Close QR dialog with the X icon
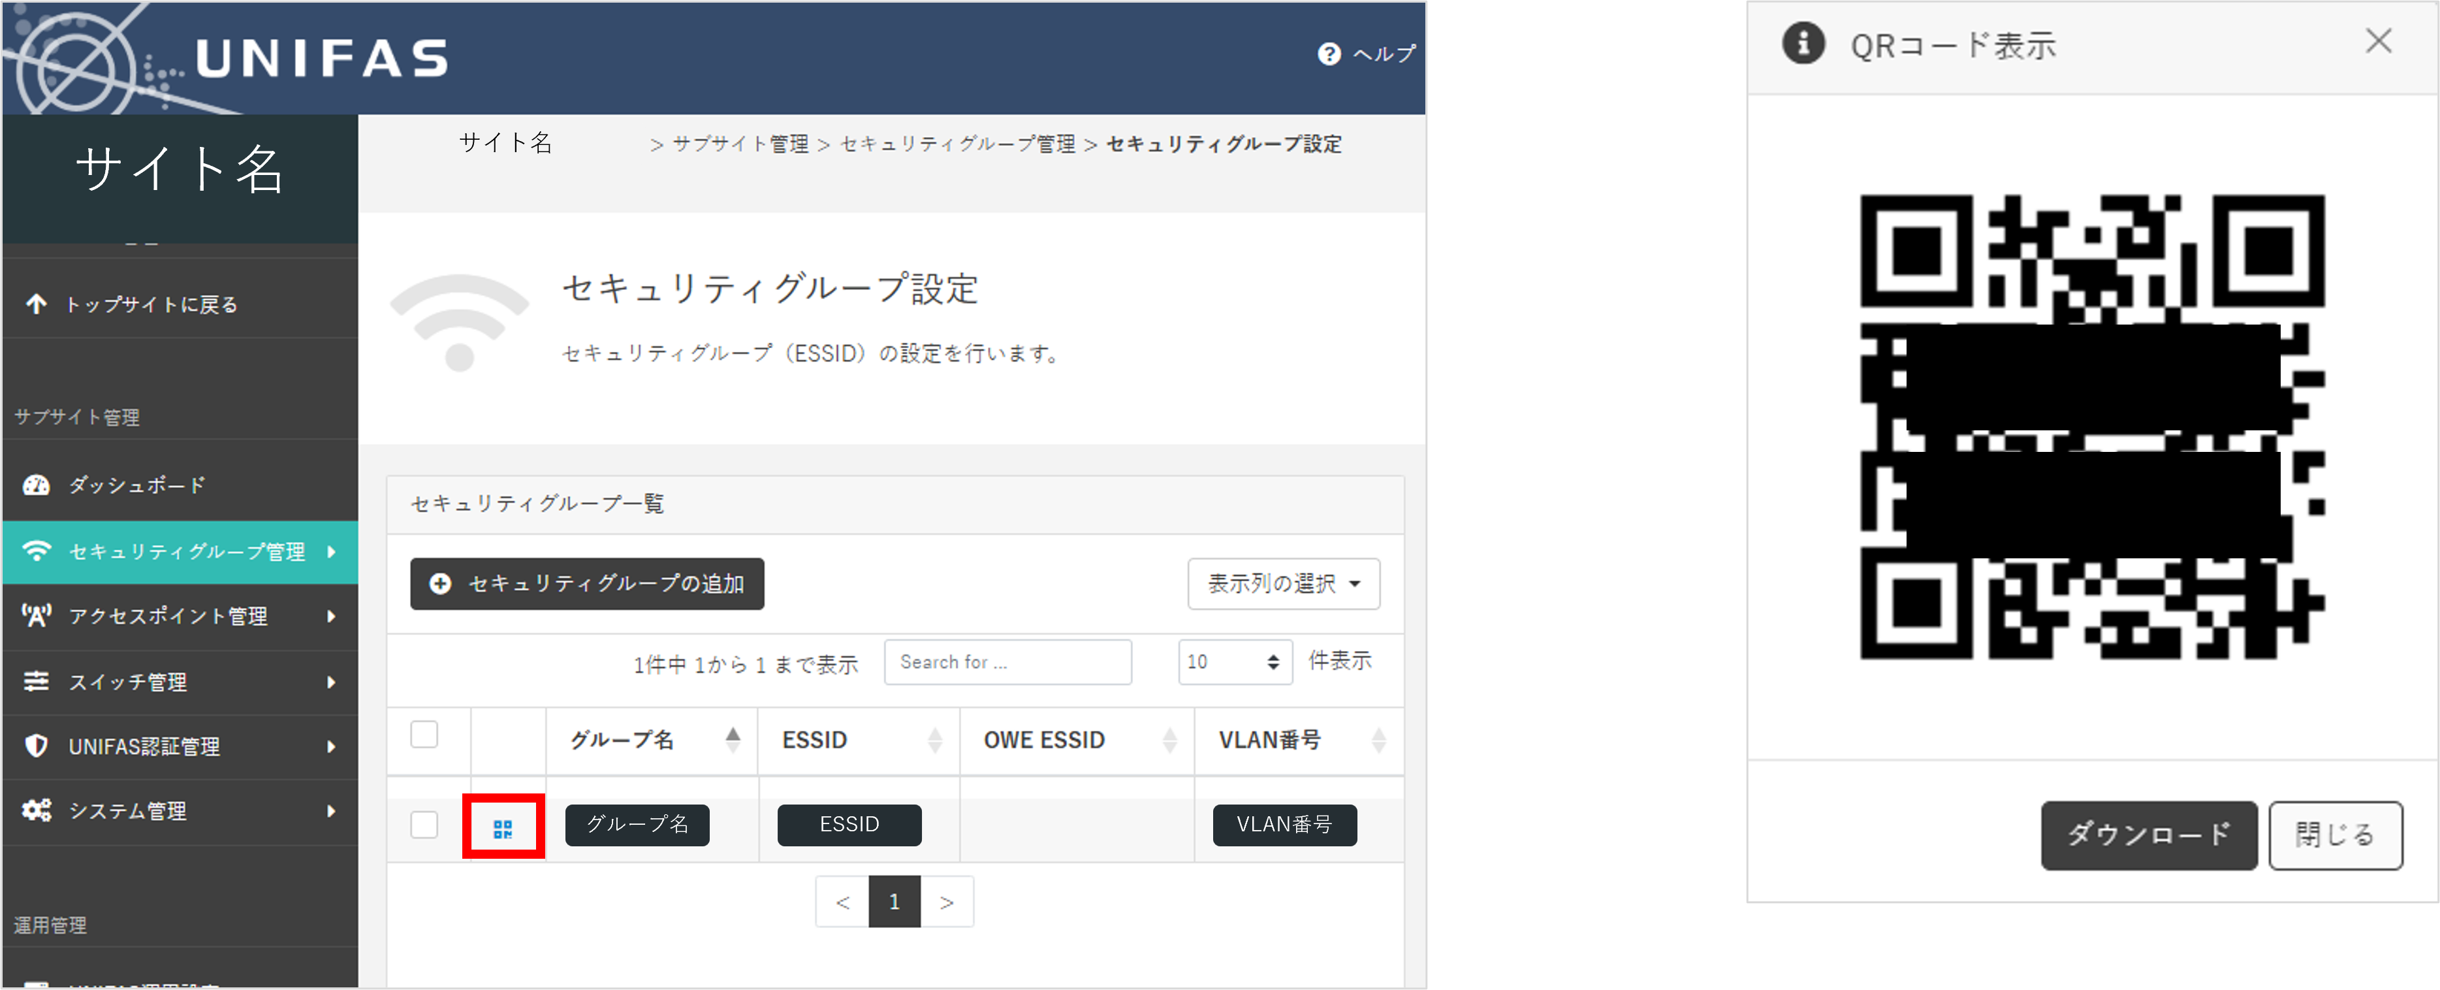Screen dimensions: 2440x990 click(2379, 40)
